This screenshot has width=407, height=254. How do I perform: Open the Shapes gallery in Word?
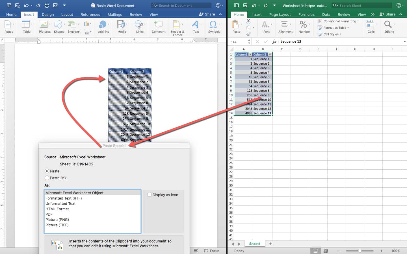pyautogui.click(x=59, y=25)
